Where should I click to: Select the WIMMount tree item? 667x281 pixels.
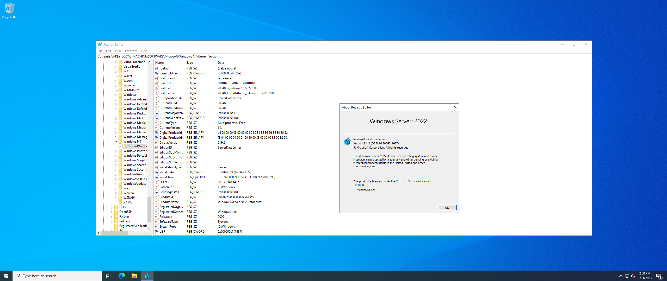pyautogui.click(x=131, y=90)
